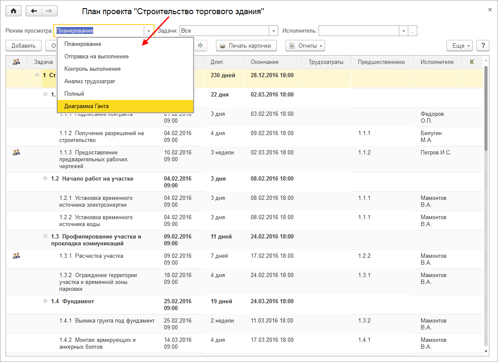Viewport: 498px width, 362px height.
Task: Click the Задачи field showing Все
Action: (225, 31)
